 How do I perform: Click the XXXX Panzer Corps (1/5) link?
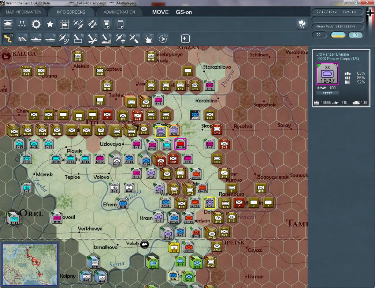pos(338,59)
